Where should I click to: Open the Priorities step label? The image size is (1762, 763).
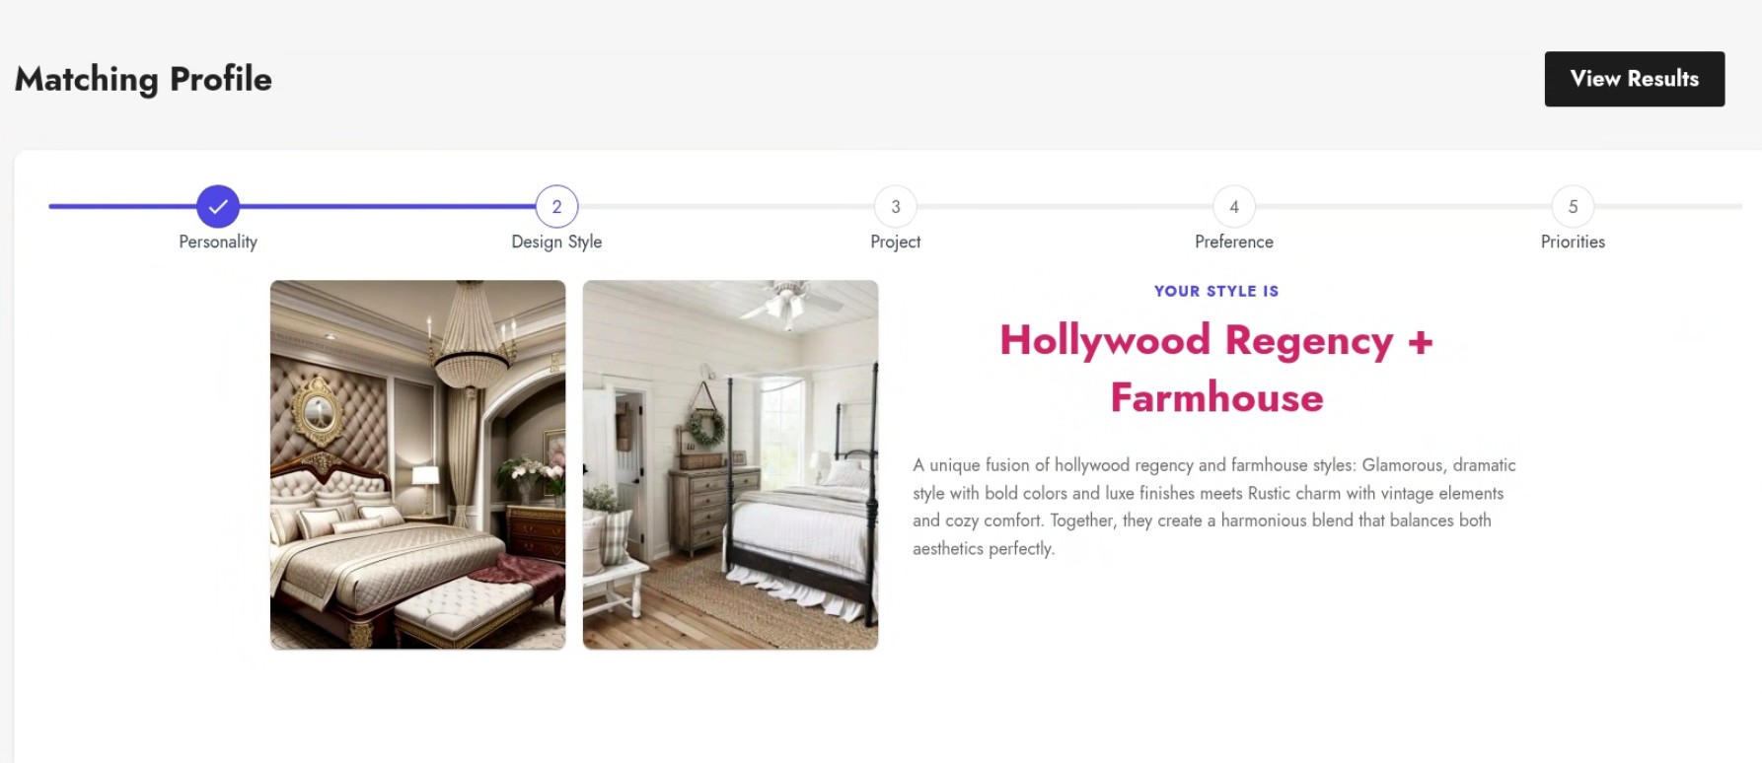[x=1573, y=242]
